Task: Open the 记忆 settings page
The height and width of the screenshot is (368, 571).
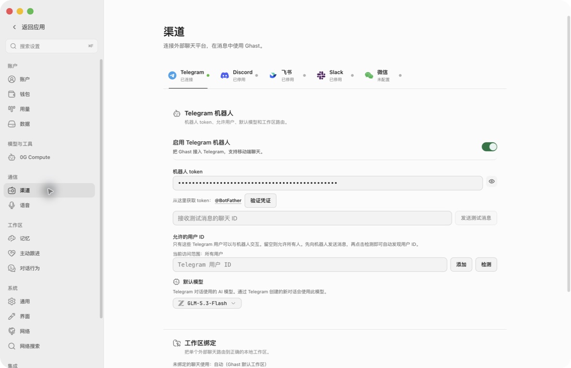Action: point(49,239)
